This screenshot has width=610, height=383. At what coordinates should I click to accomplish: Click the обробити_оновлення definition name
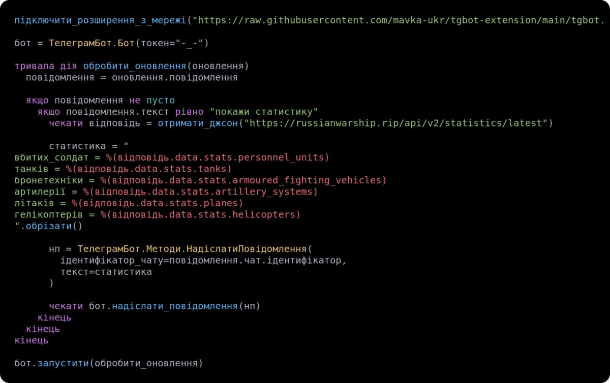pyautogui.click(x=135, y=66)
